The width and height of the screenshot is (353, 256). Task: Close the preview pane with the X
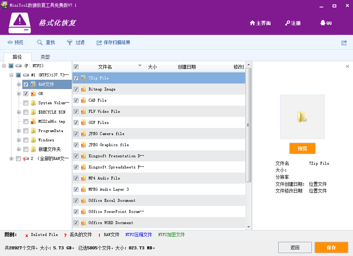[347, 66]
